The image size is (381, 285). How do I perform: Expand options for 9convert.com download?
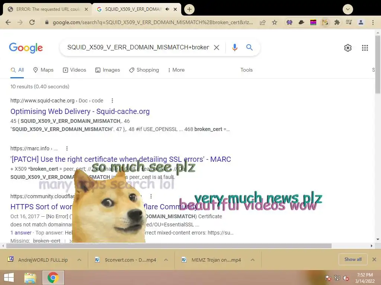(x=166, y=260)
